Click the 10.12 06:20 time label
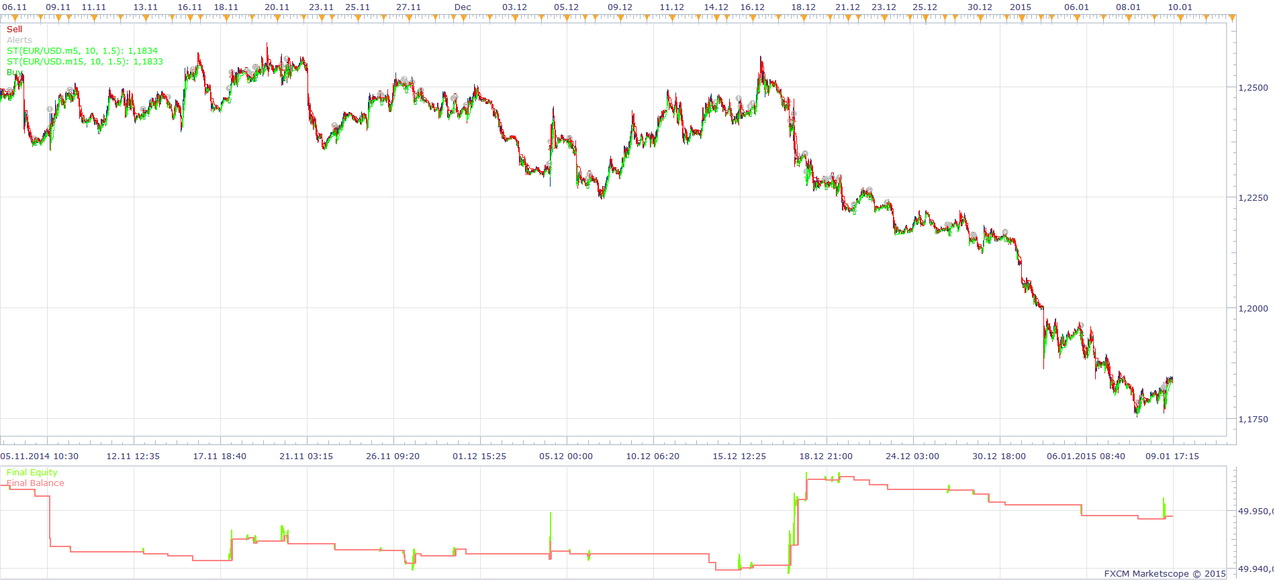Viewport: 1275px width, 580px height. [653, 456]
